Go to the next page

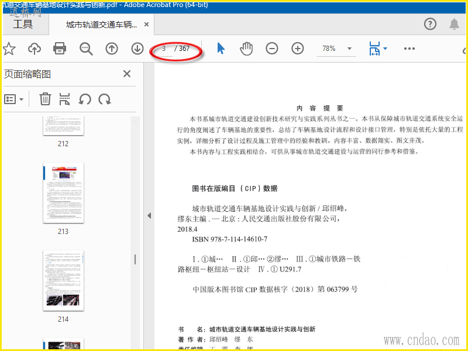pyautogui.click(x=137, y=49)
